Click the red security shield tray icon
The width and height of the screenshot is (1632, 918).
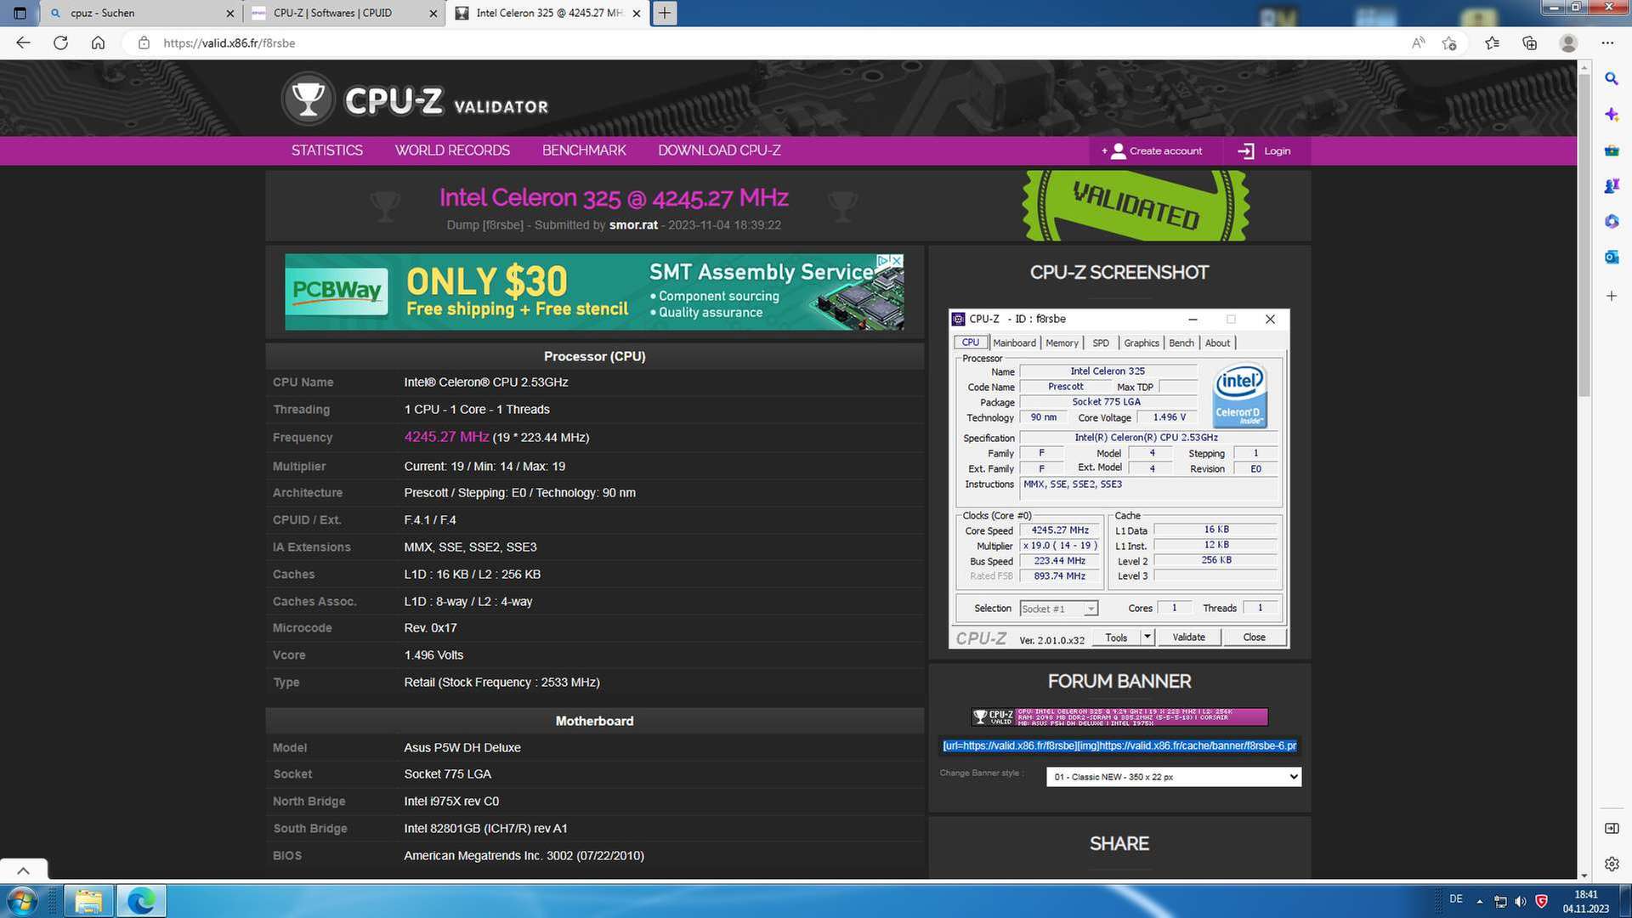[x=1541, y=901]
